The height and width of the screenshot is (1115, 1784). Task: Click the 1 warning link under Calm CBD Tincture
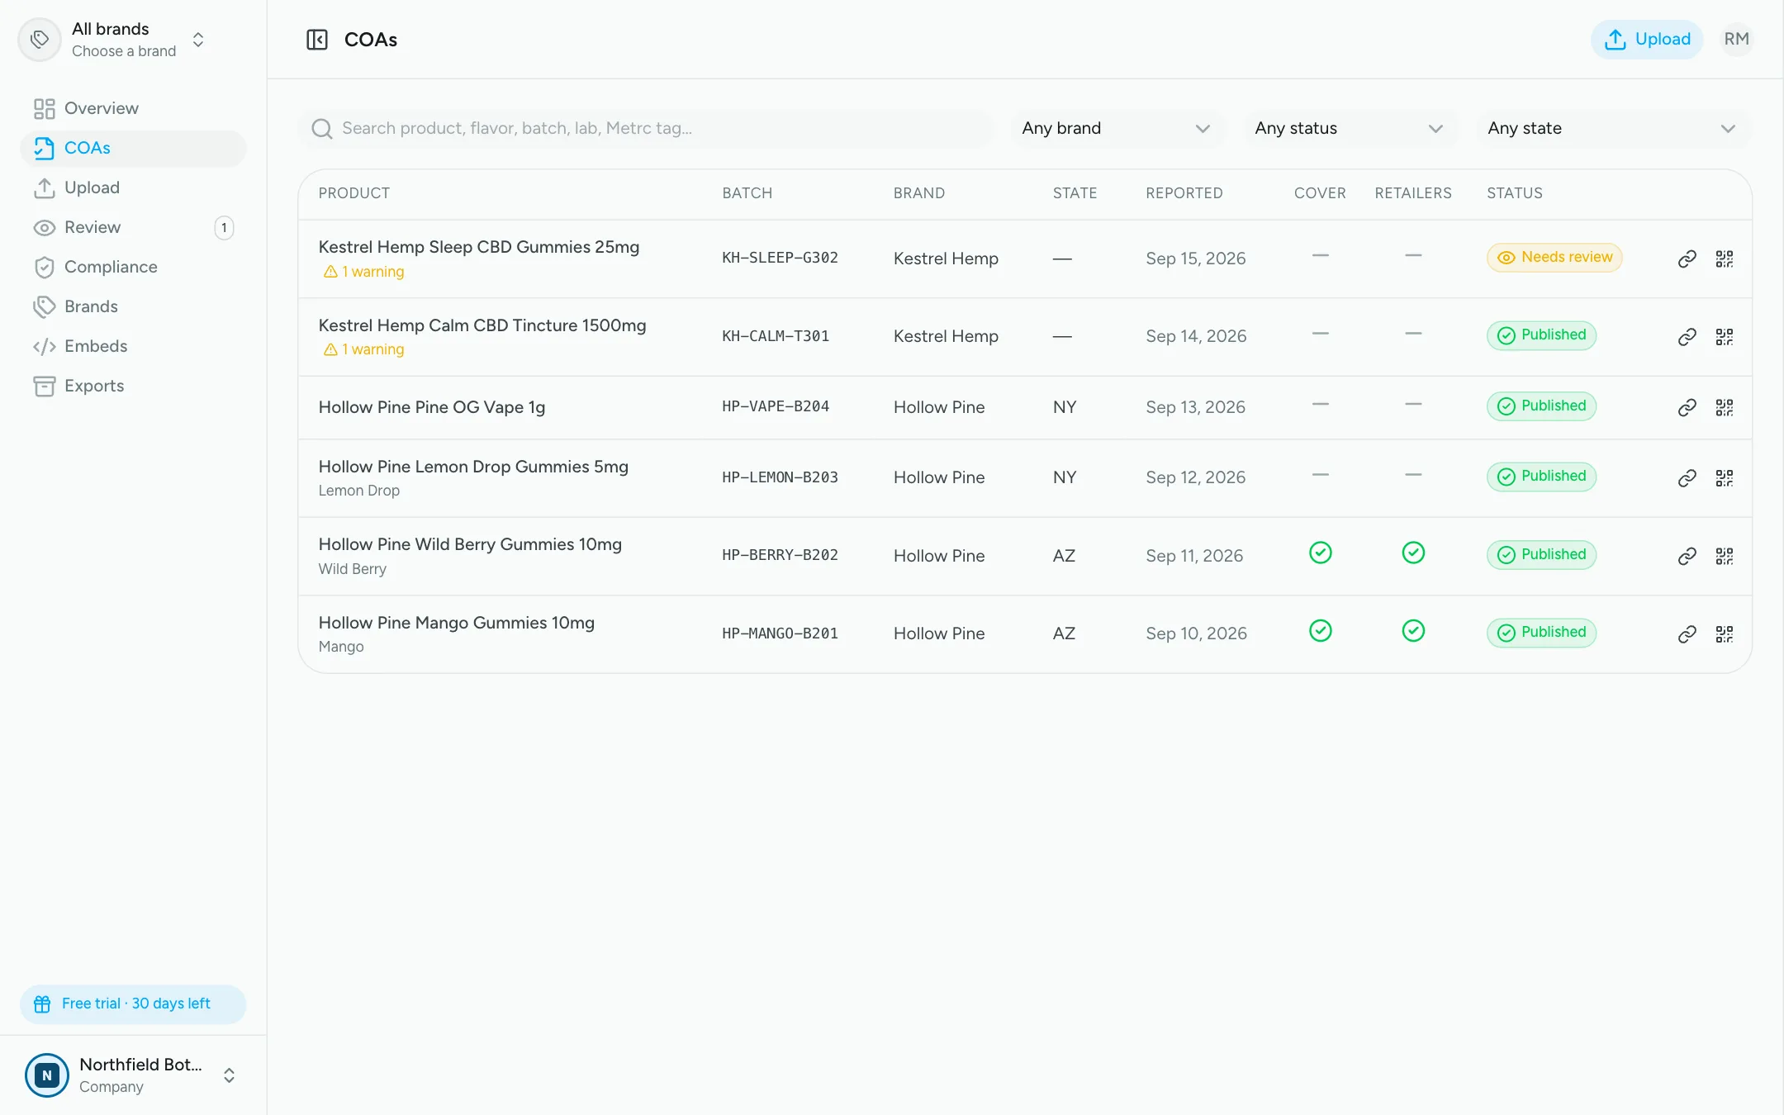(x=363, y=349)
